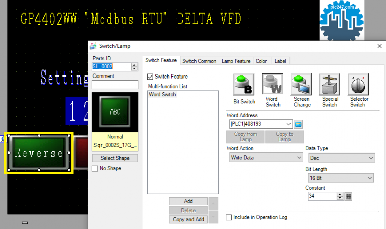Click the Select Shape button
The width and height of the screenshot is (386, 229).
point(115,158)
